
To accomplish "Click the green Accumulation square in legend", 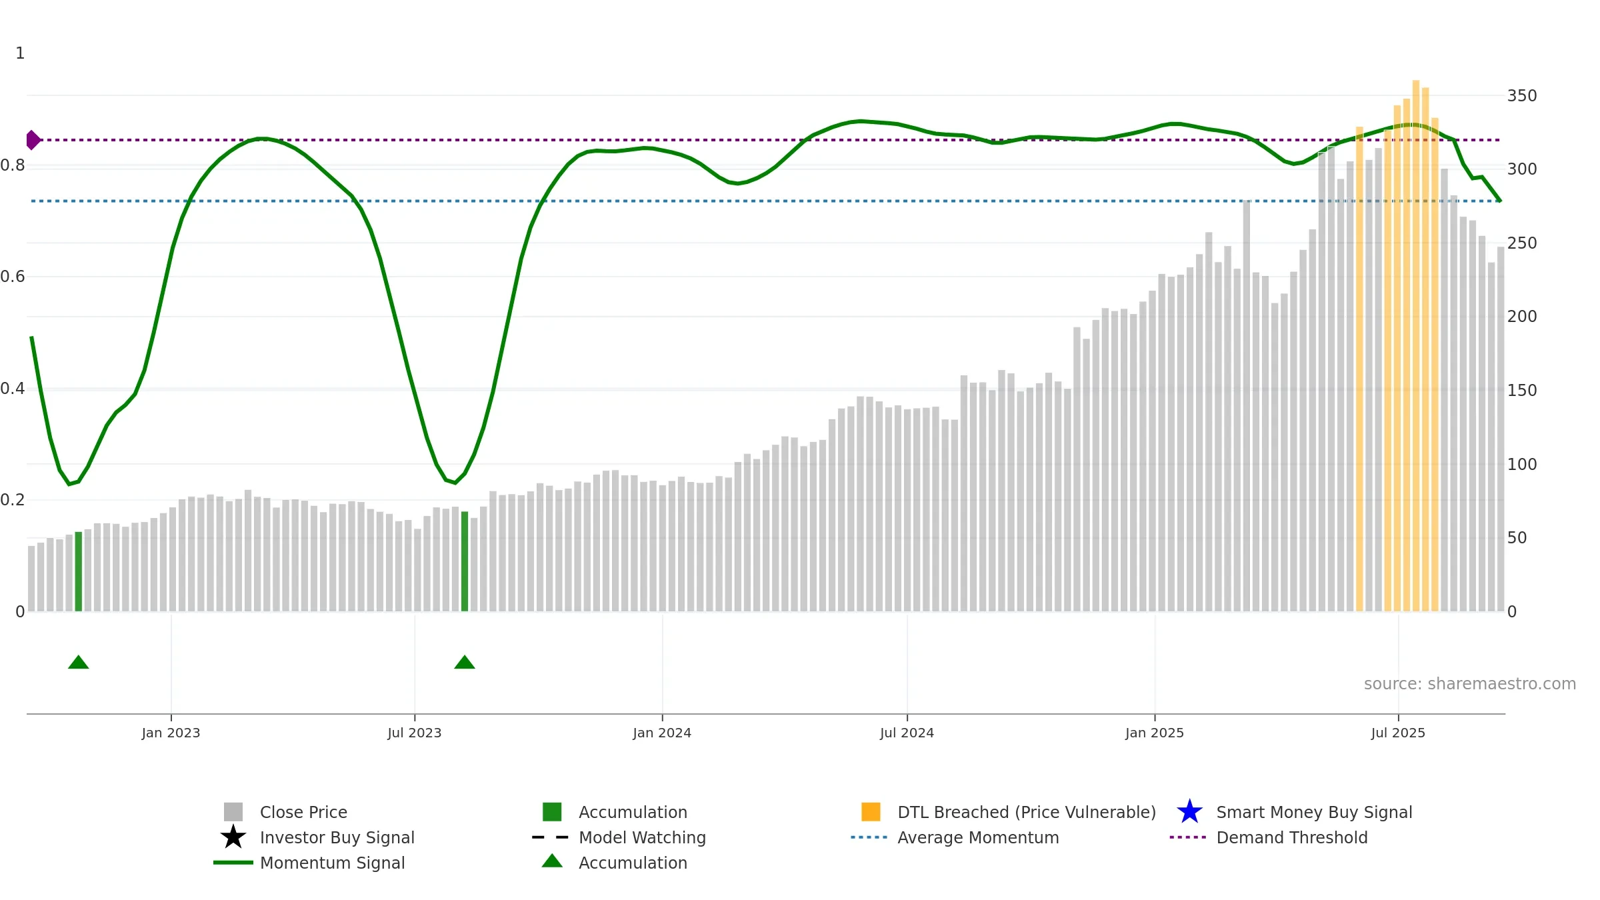I will pyautogui.click(x=552, y=812).
